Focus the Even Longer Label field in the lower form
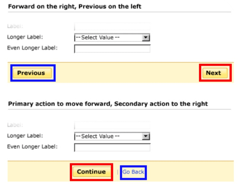 coord(112,148)
